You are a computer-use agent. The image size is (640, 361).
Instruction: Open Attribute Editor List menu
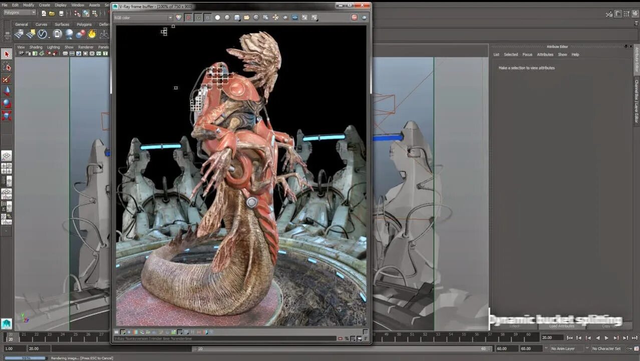click(496, 55)
